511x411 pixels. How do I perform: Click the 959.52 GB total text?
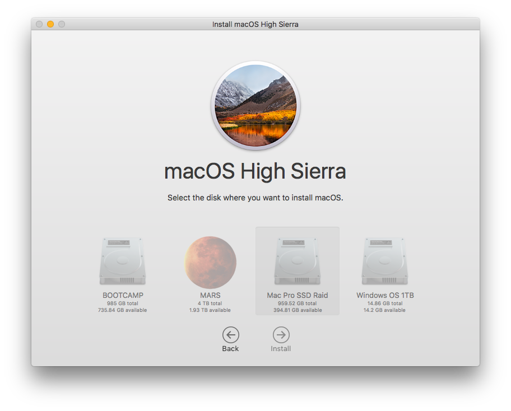pyautogui.click(x=297, y=303)
